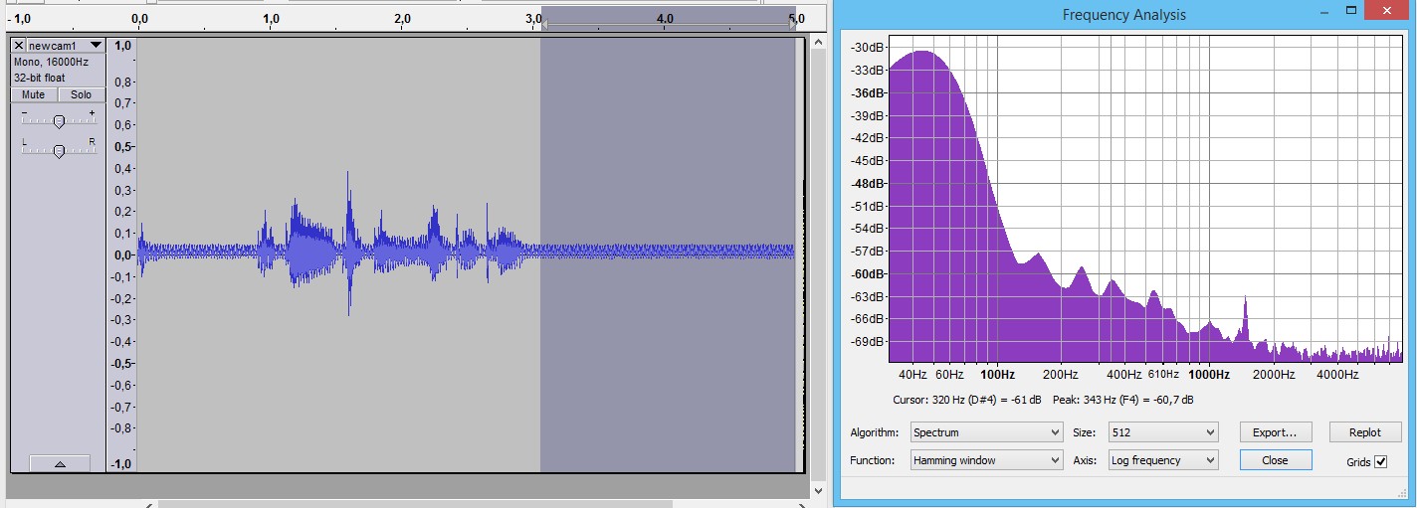Click the vertical scrollbar up arrow
1417x508 pixels.
click(818, 43)
